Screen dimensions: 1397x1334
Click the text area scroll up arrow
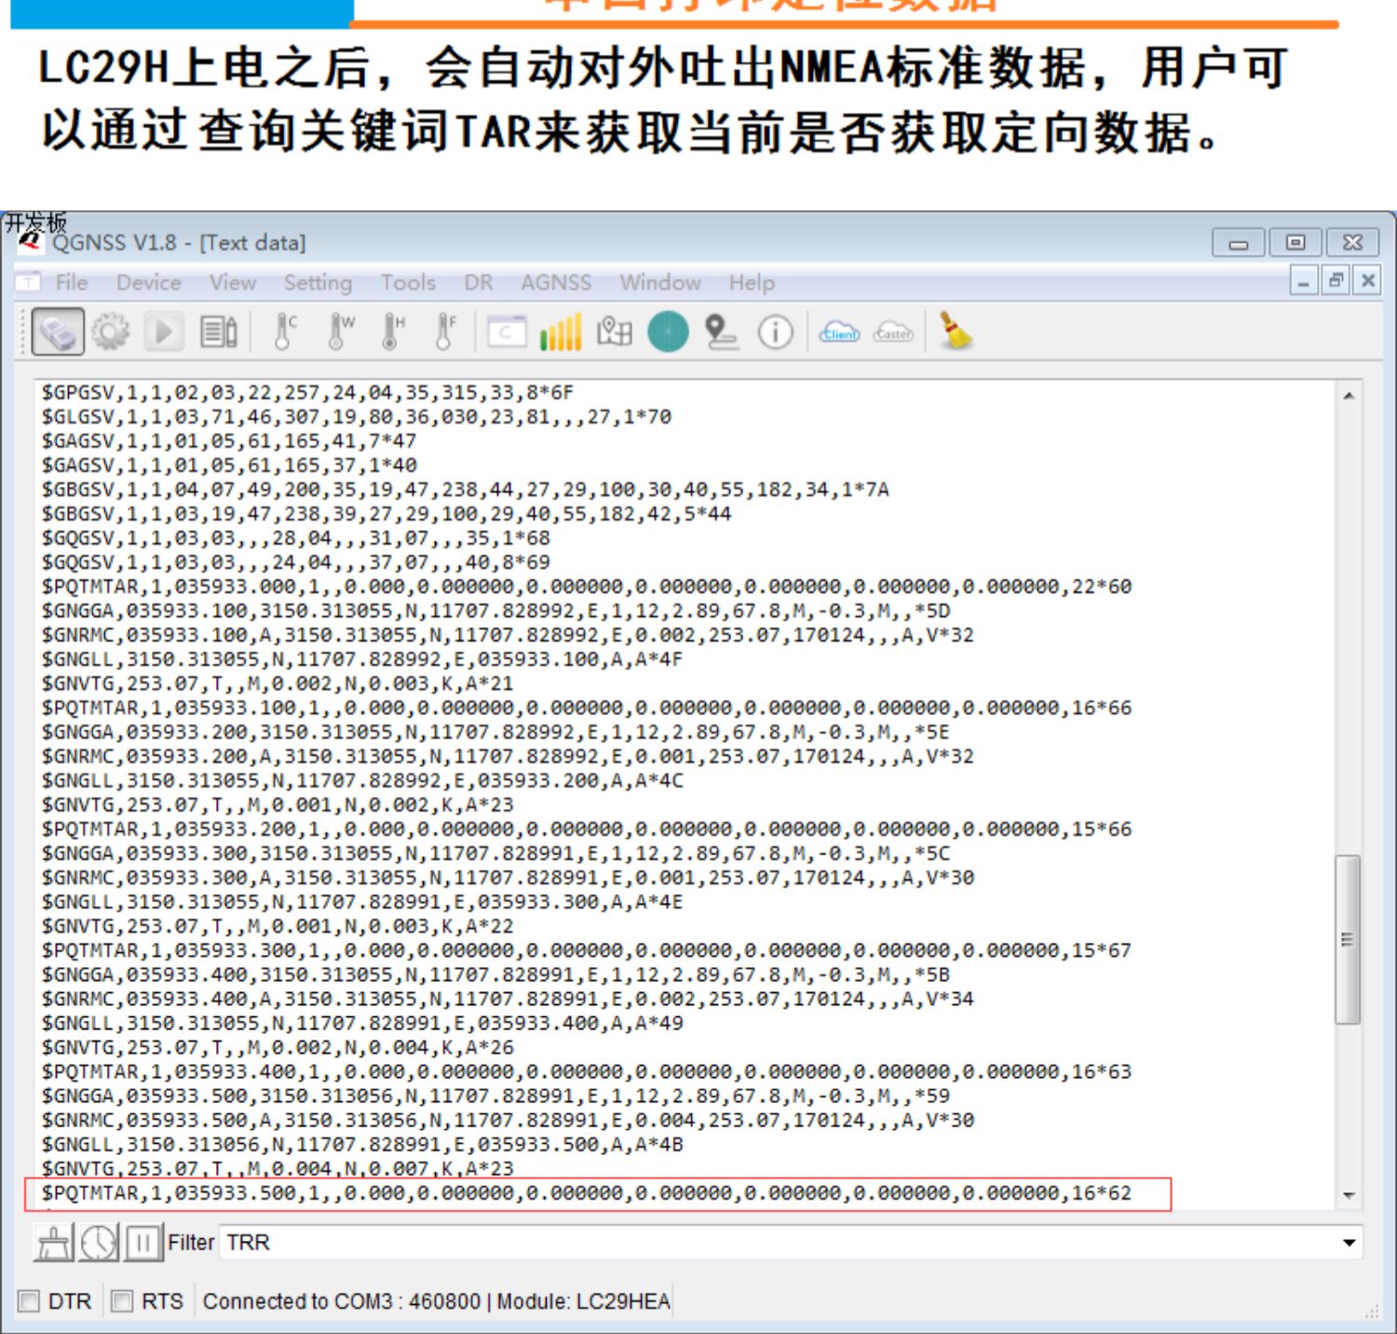(1349, 396)
